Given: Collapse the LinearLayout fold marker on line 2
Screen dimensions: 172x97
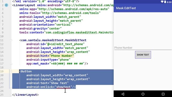Looking at the screenshot, I should [11, 5].
